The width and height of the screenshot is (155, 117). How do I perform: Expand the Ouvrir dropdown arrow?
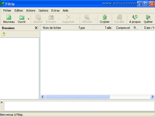[x=28, y=19]
